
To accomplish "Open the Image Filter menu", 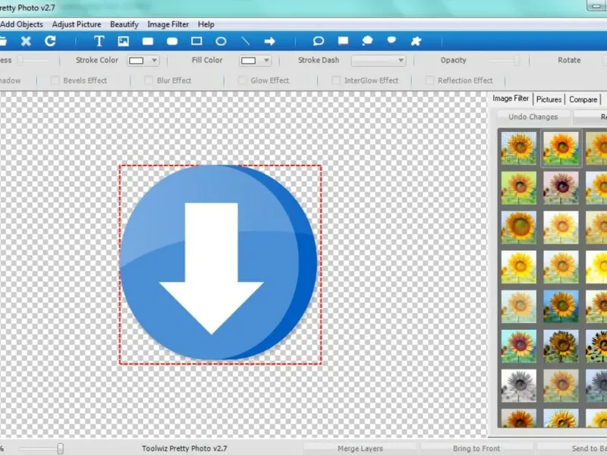I will click(168, 24).
